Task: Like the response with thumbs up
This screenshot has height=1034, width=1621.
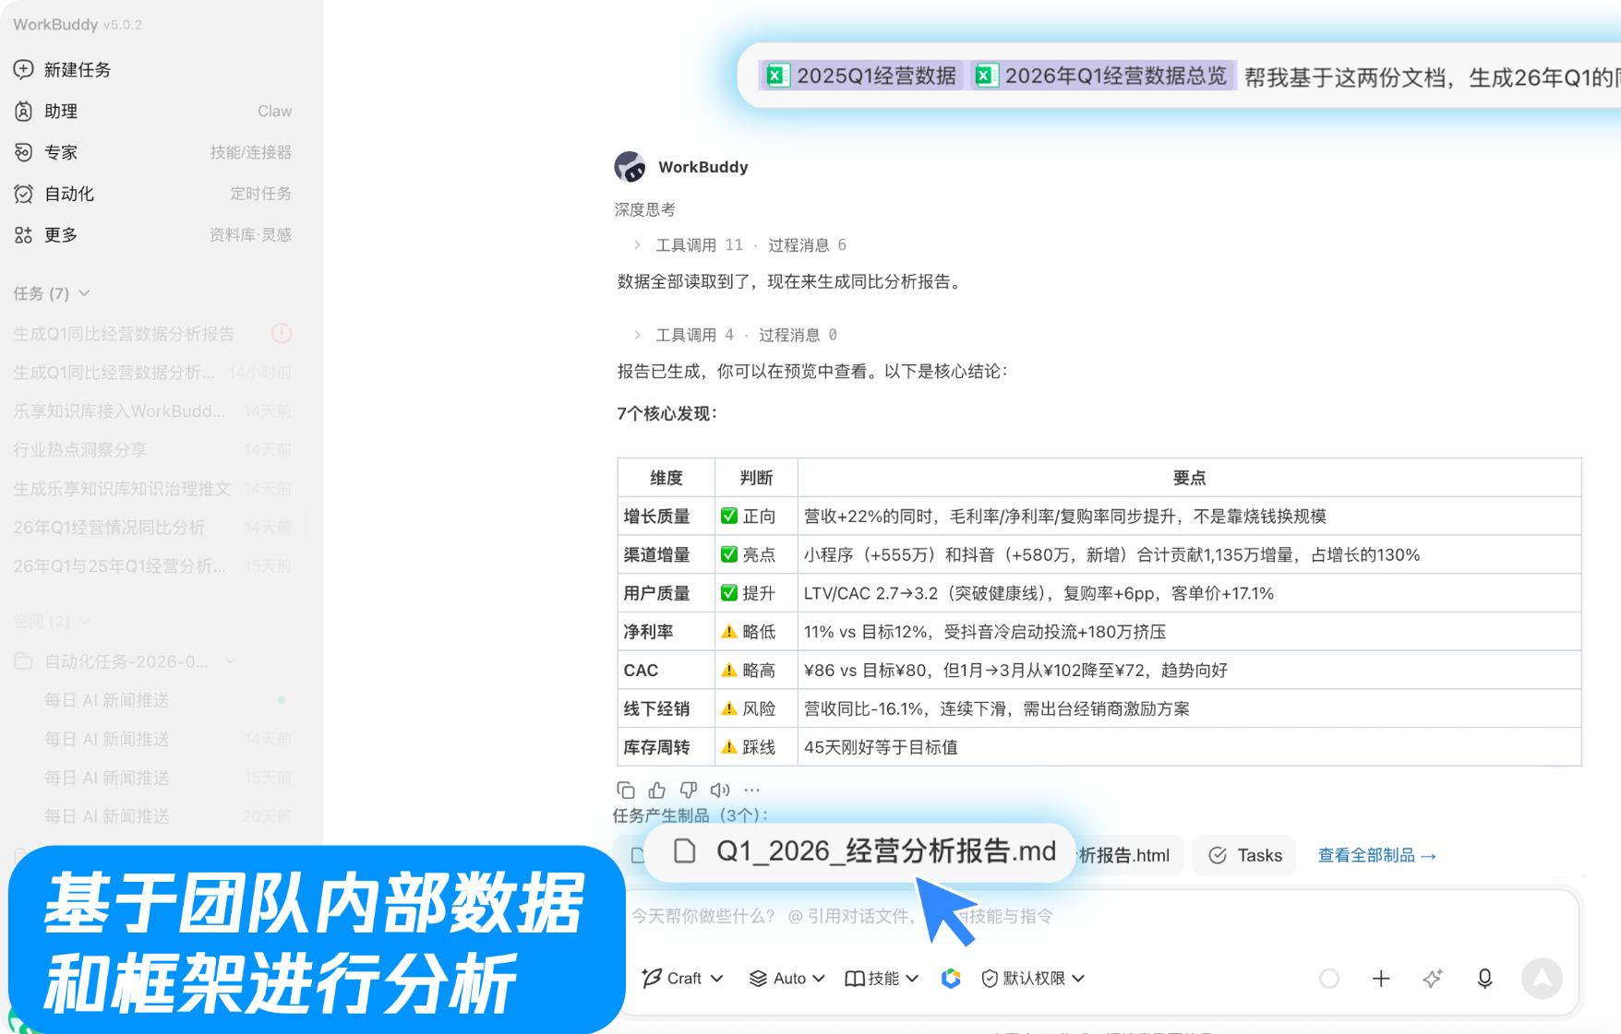Action: coord(657,790)
